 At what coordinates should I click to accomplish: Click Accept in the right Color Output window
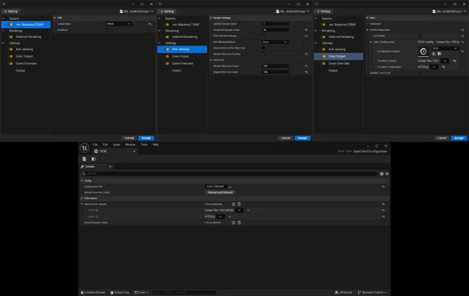coord(459,138)
